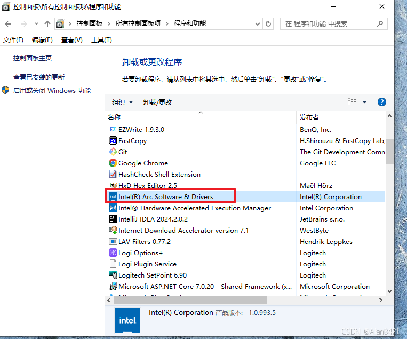This screenshot has height=339, width=407.
Task: Click the 卸载/更改 button
Action: coord(157,102)
